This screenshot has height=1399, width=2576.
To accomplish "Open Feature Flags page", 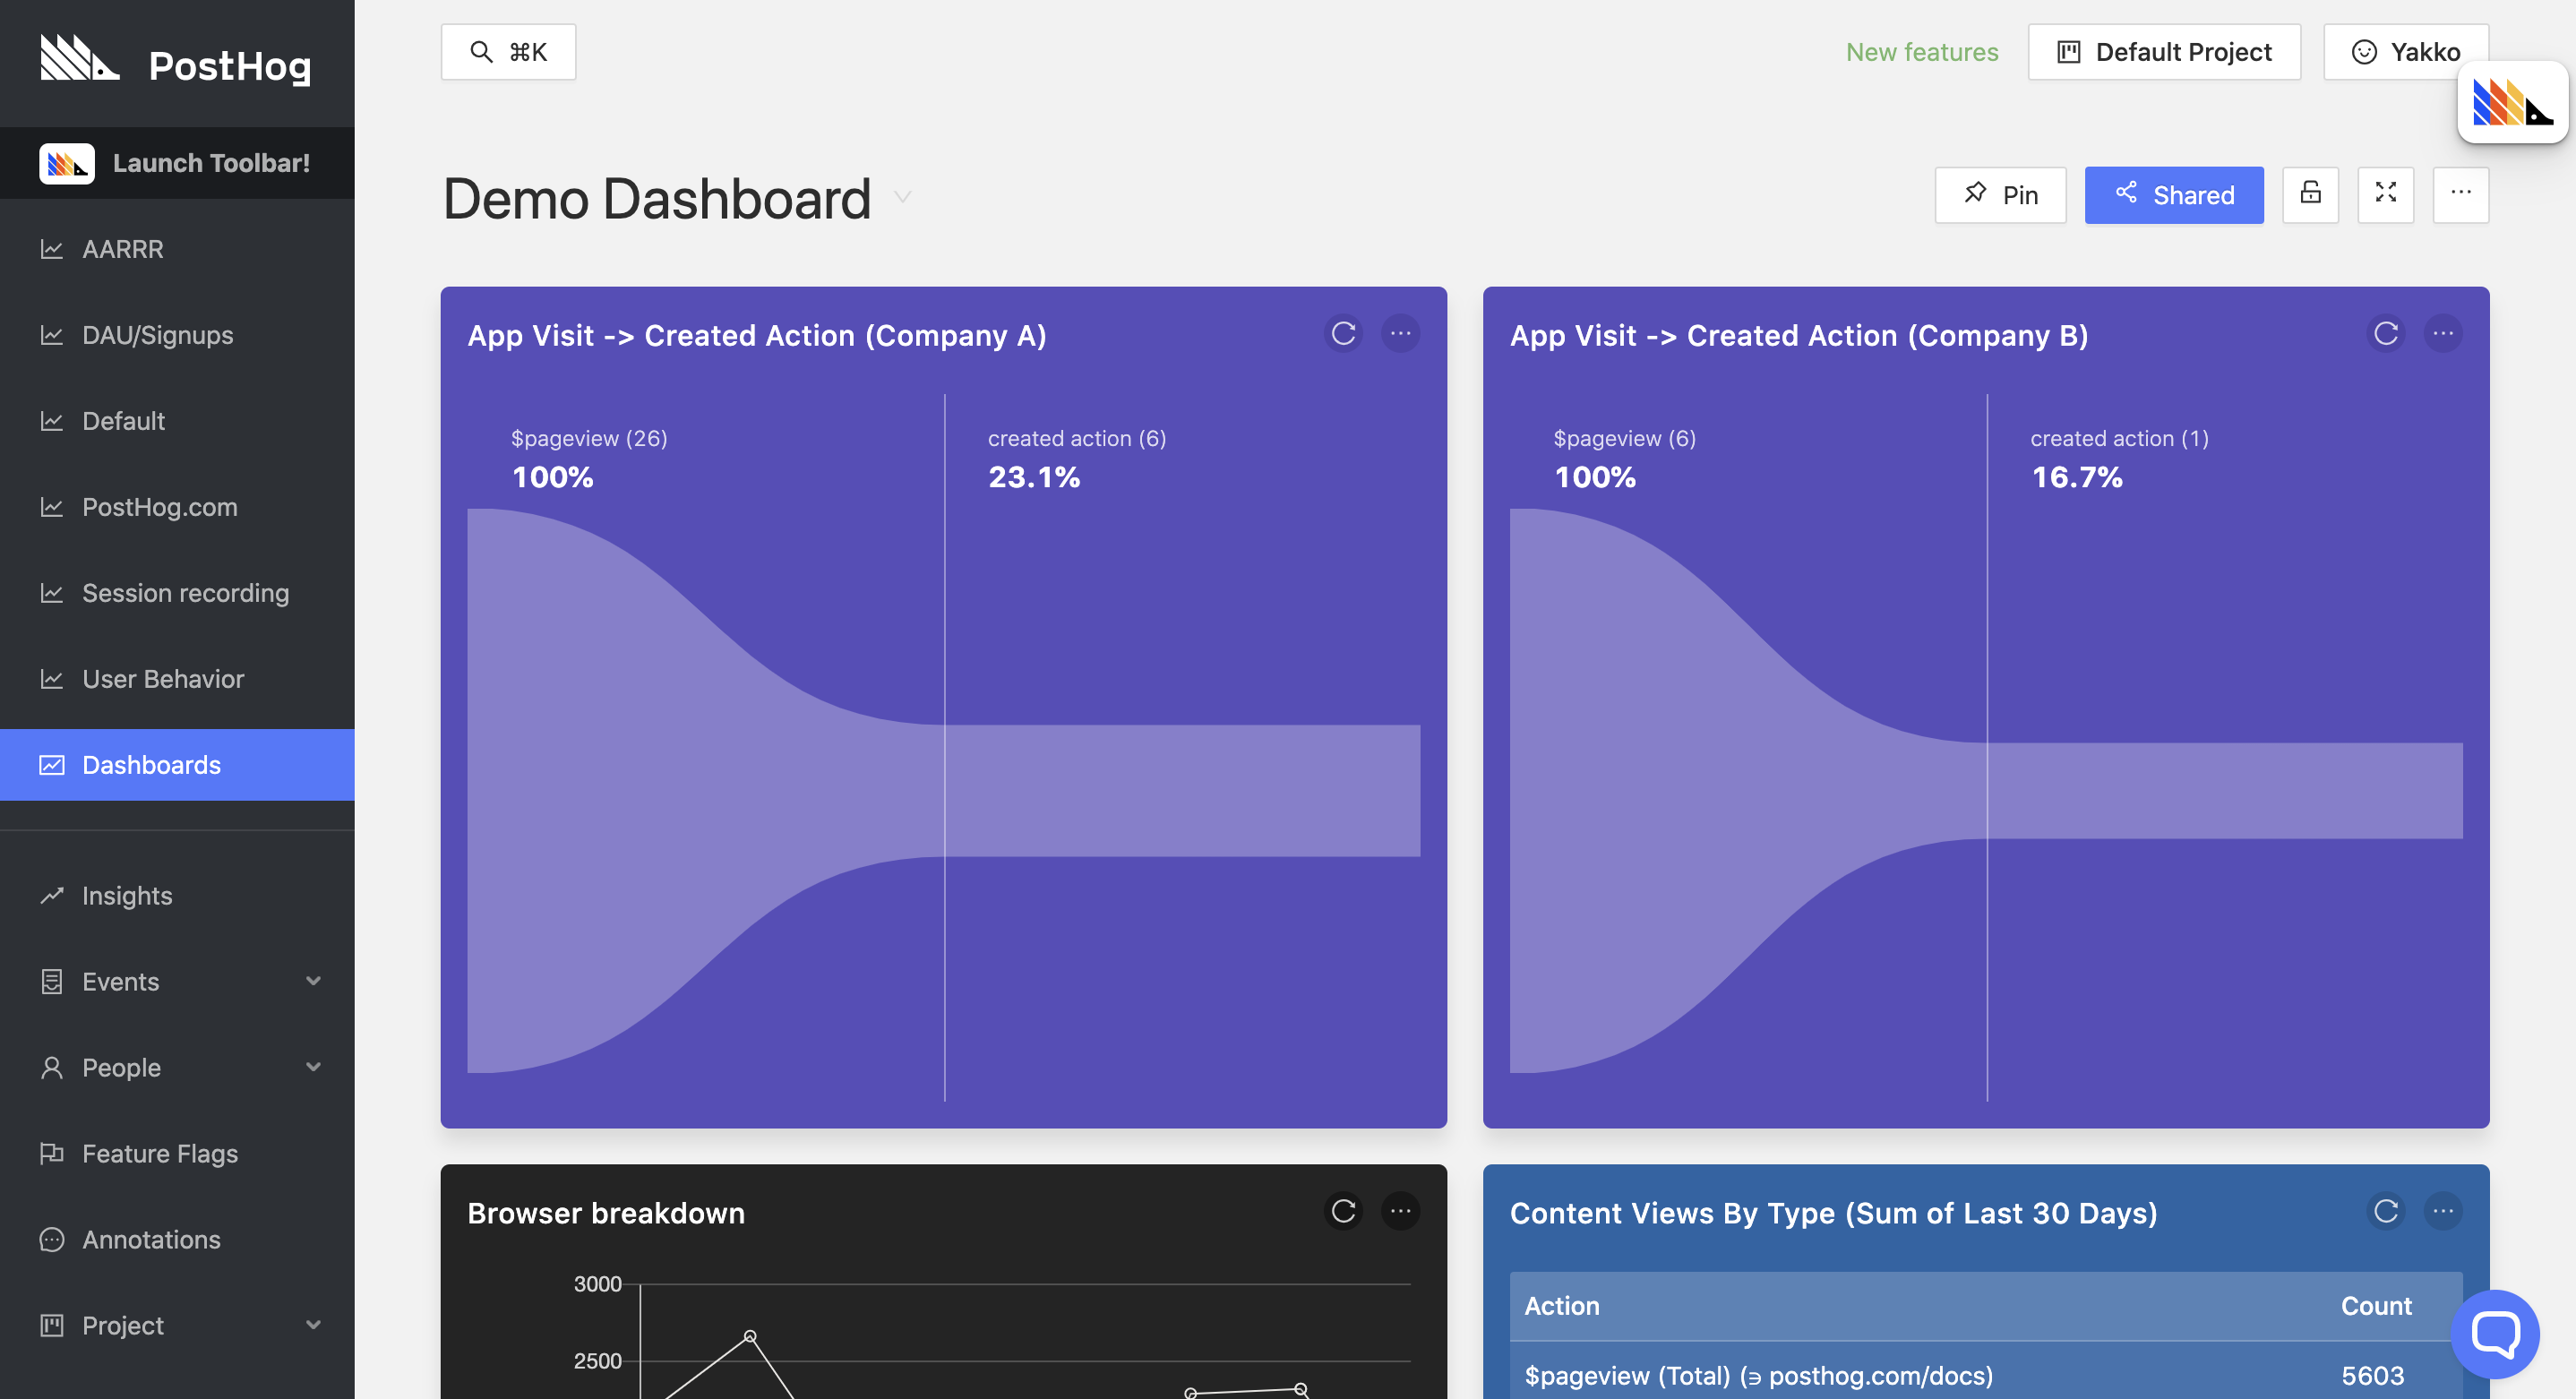I will coord(160,1153).
